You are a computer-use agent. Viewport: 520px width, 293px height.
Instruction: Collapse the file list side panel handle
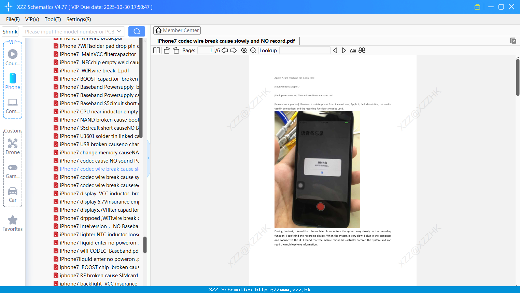point(149,158)
